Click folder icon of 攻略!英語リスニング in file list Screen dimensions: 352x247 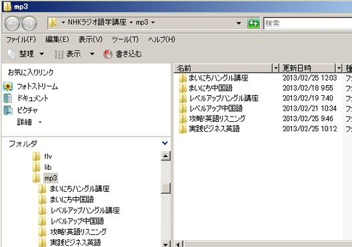point(183,119)
